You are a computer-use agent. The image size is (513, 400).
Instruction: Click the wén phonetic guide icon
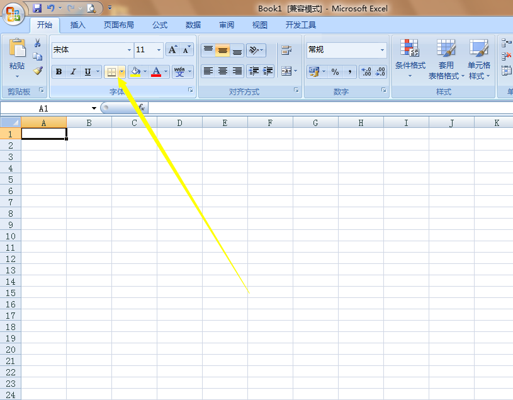tap(179, 71)
